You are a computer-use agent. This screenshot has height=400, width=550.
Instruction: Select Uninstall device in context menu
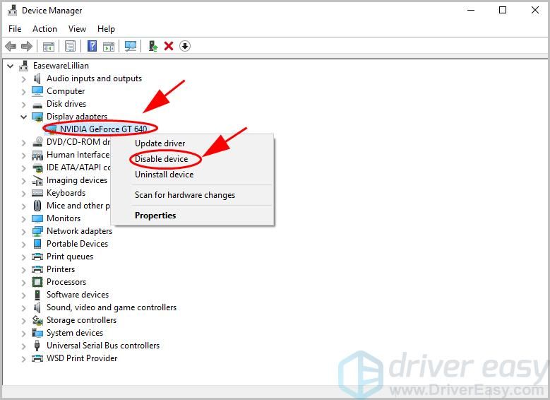(164, 175)
